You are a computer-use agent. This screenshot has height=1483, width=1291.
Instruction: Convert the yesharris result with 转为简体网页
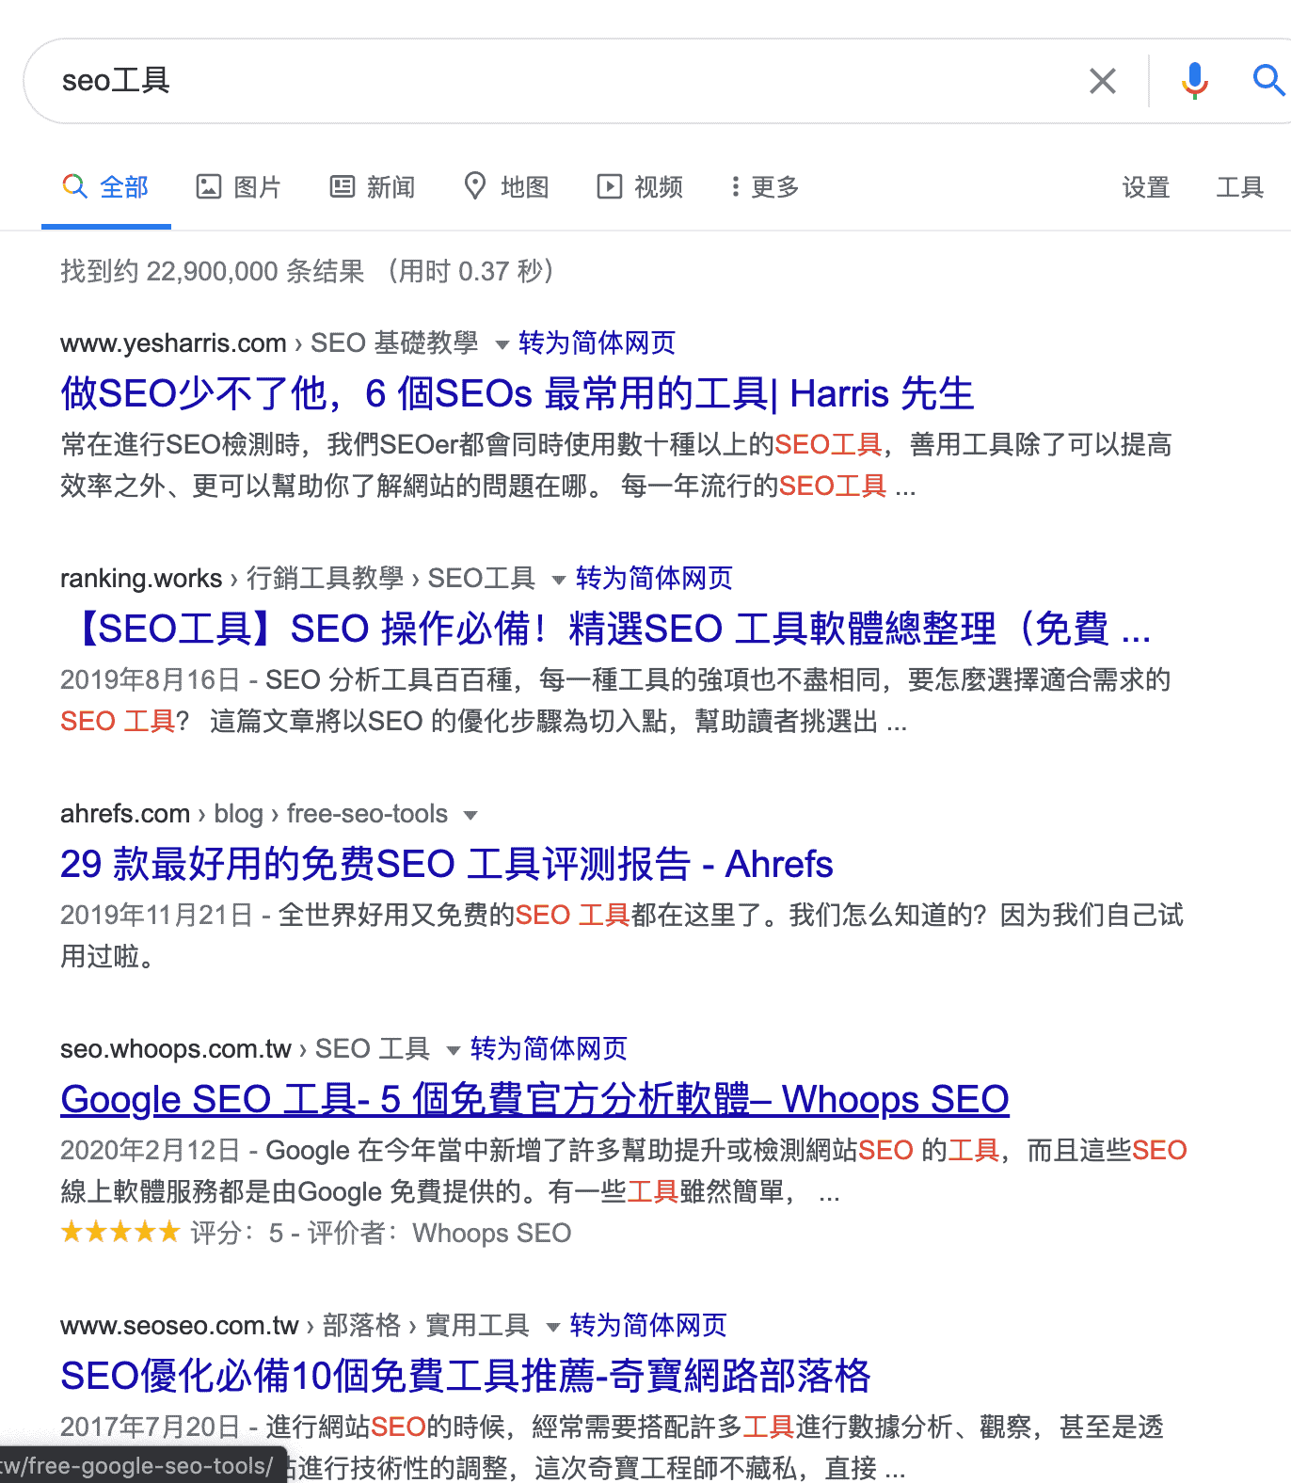(597, 343)
